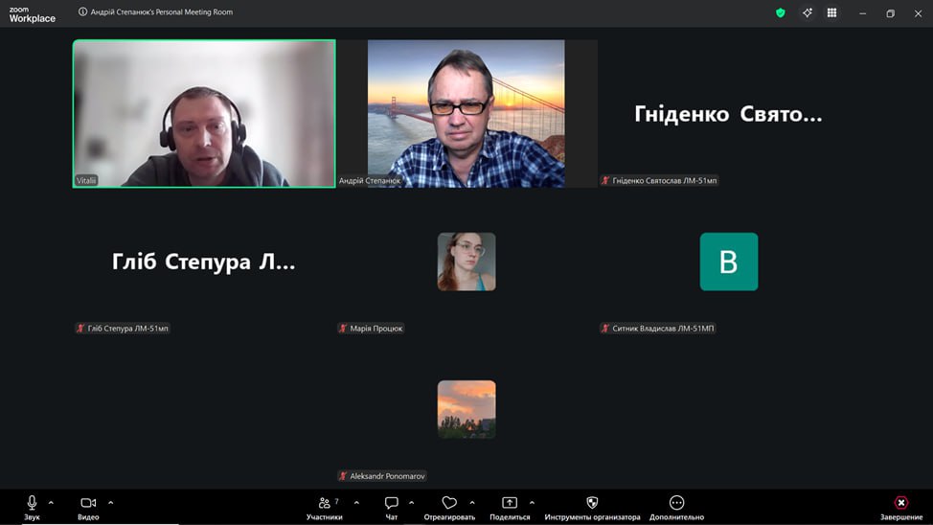Select Марія Процюк's profile picture tile
Viewport: 933px width, 525px height.
466,262
